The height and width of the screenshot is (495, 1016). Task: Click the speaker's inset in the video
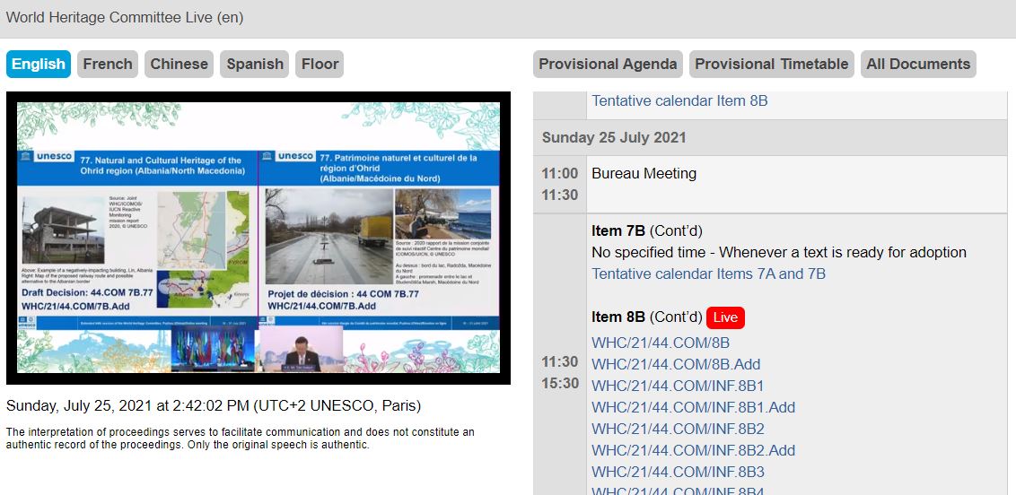coord(300,348)
